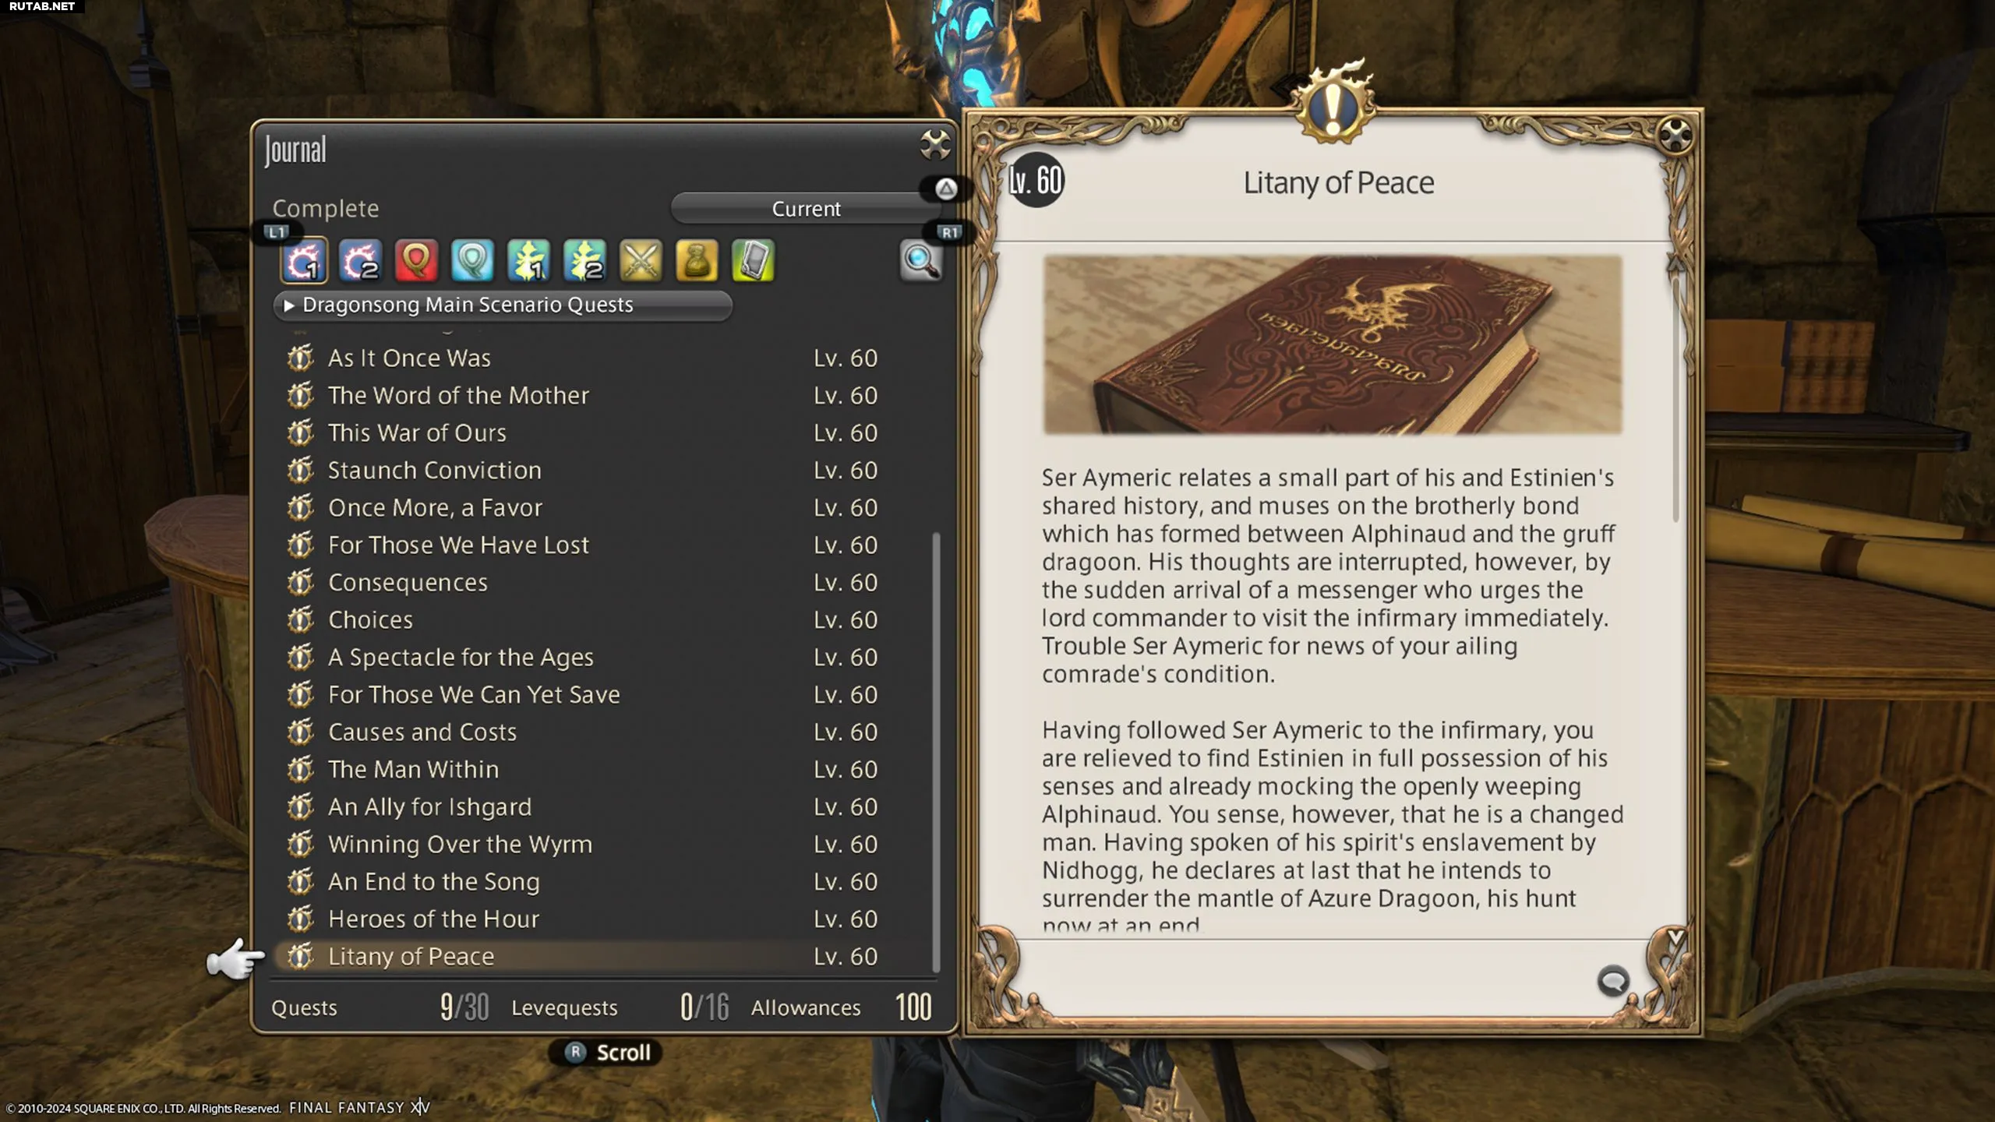Click the Main Scenario Quest icon
1995x1122 pixels.
(x=304, y=260)
